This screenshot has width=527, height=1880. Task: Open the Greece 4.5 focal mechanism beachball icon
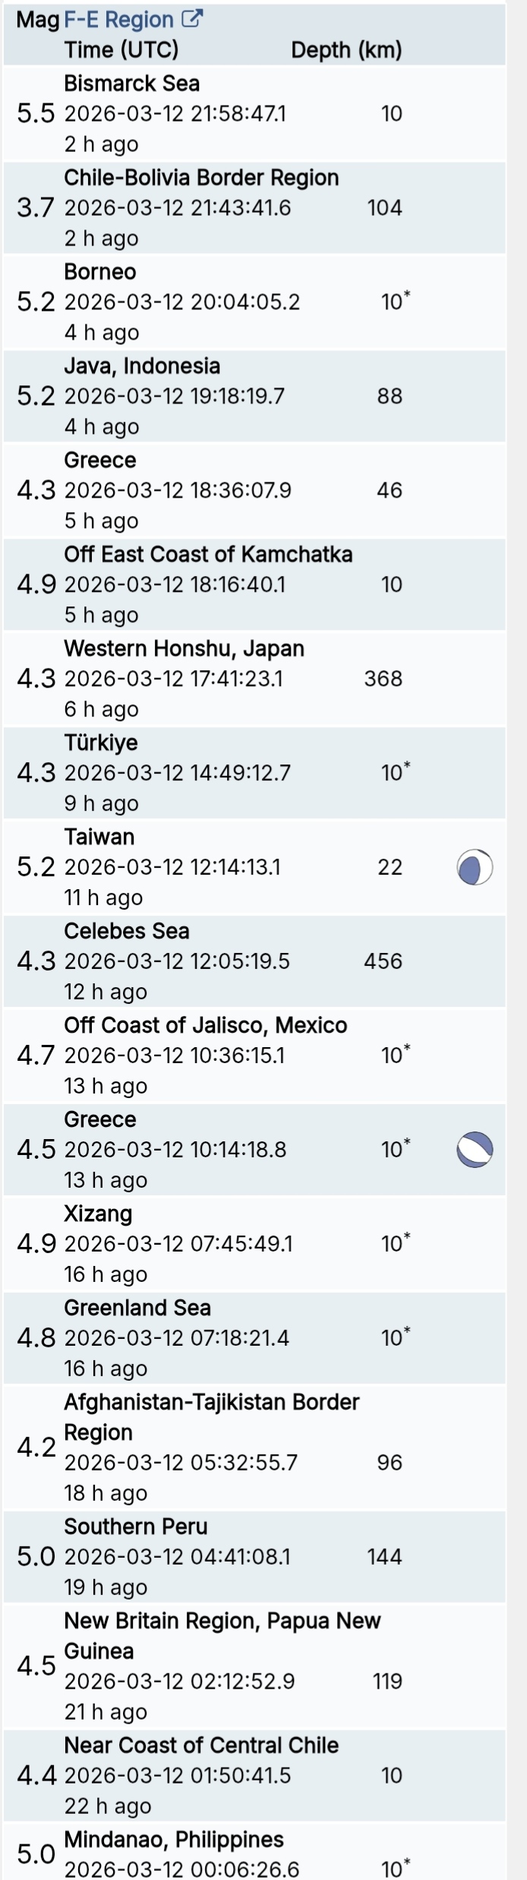point(475,1150)
